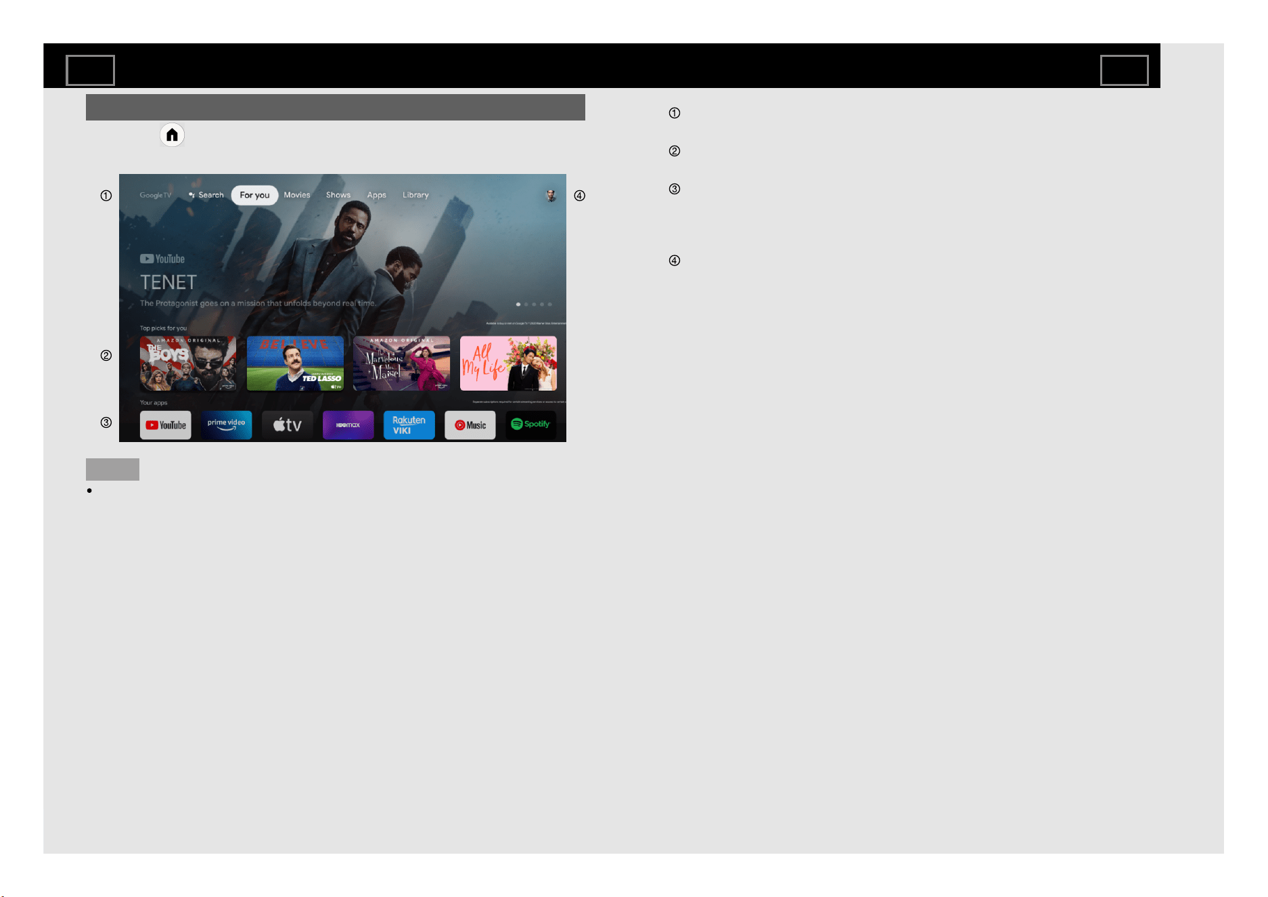This screenshot has width=1268, height=897.
Task: Click the Home button icon
Action: 172,135
